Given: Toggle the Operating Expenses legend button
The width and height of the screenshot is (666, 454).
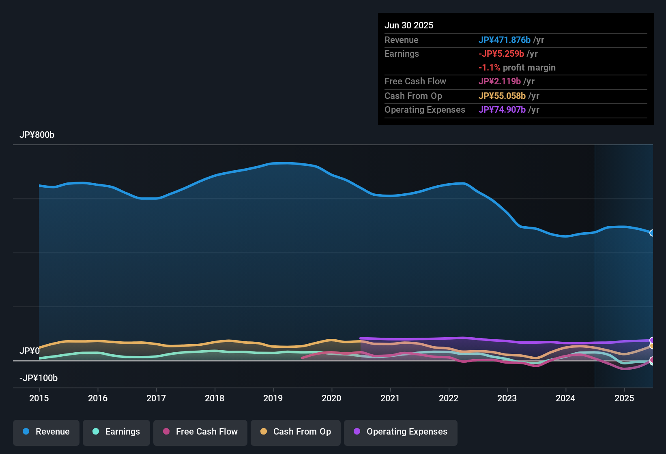Looking at the screenshot, I should [401, 432].
